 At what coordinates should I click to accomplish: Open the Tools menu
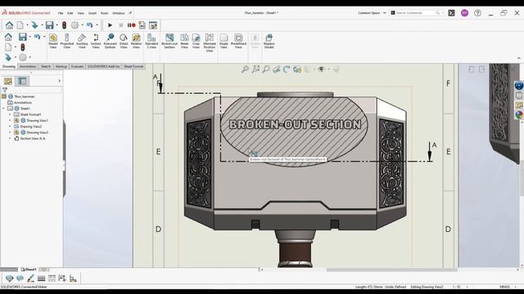point(104,13)
